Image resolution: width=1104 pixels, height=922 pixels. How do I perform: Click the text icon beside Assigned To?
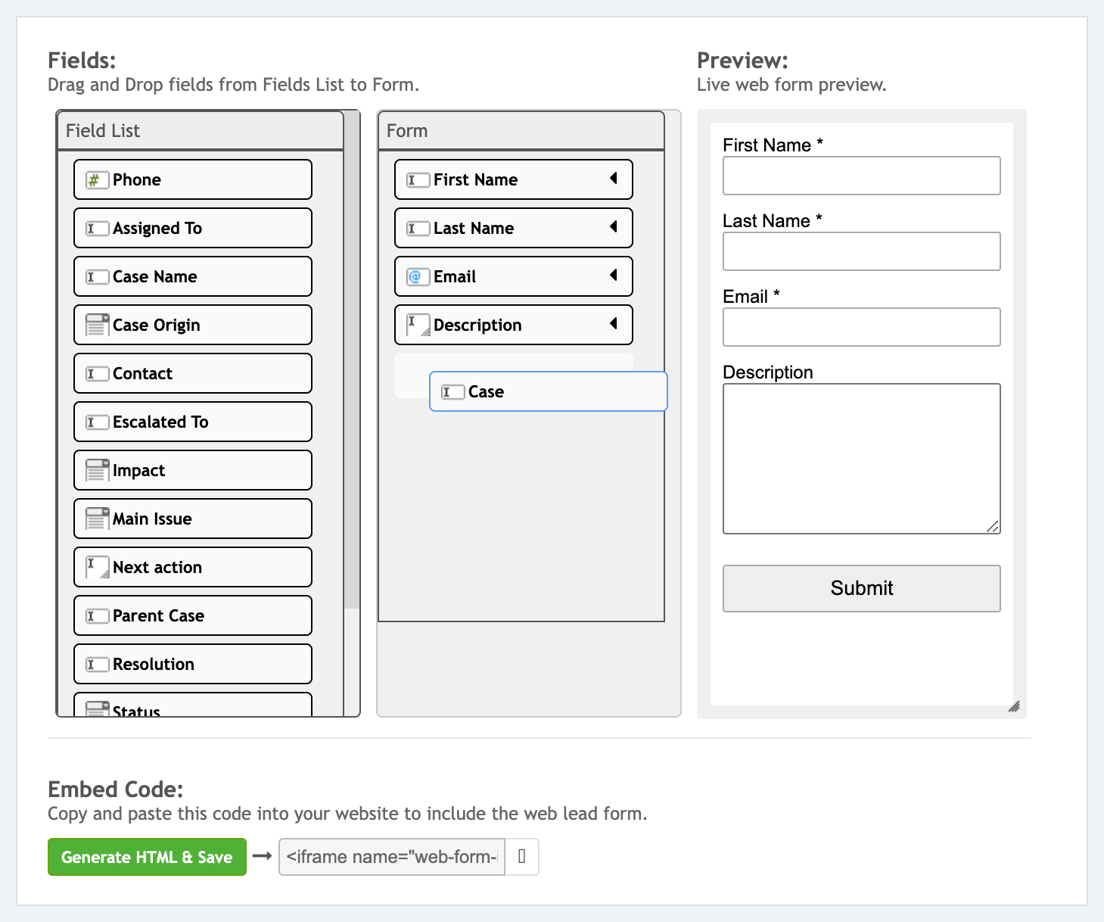pos(97,229)
